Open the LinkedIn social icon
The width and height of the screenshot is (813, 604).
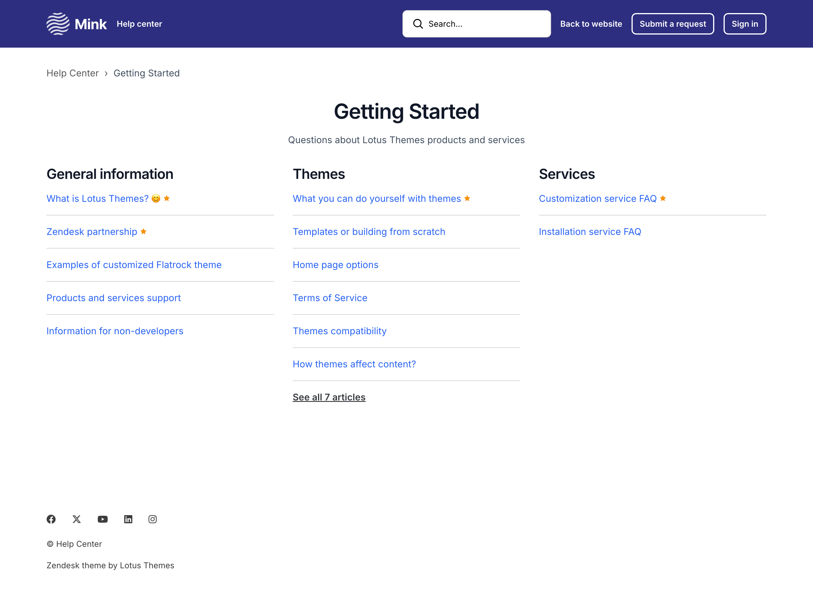(128, 519)
